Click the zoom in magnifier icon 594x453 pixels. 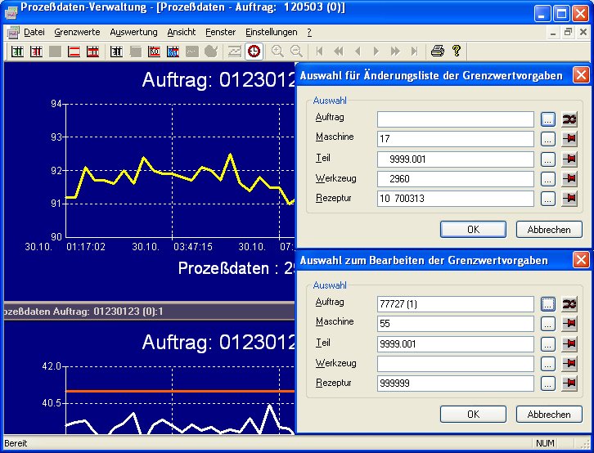277,51
